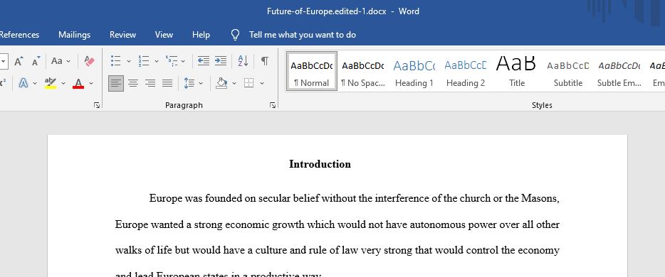Create a multilevel list
Screen dimensions: 665x277
tap(172, 61)
